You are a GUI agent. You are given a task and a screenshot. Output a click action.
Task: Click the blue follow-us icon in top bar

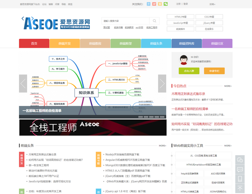tap(148, 4)
